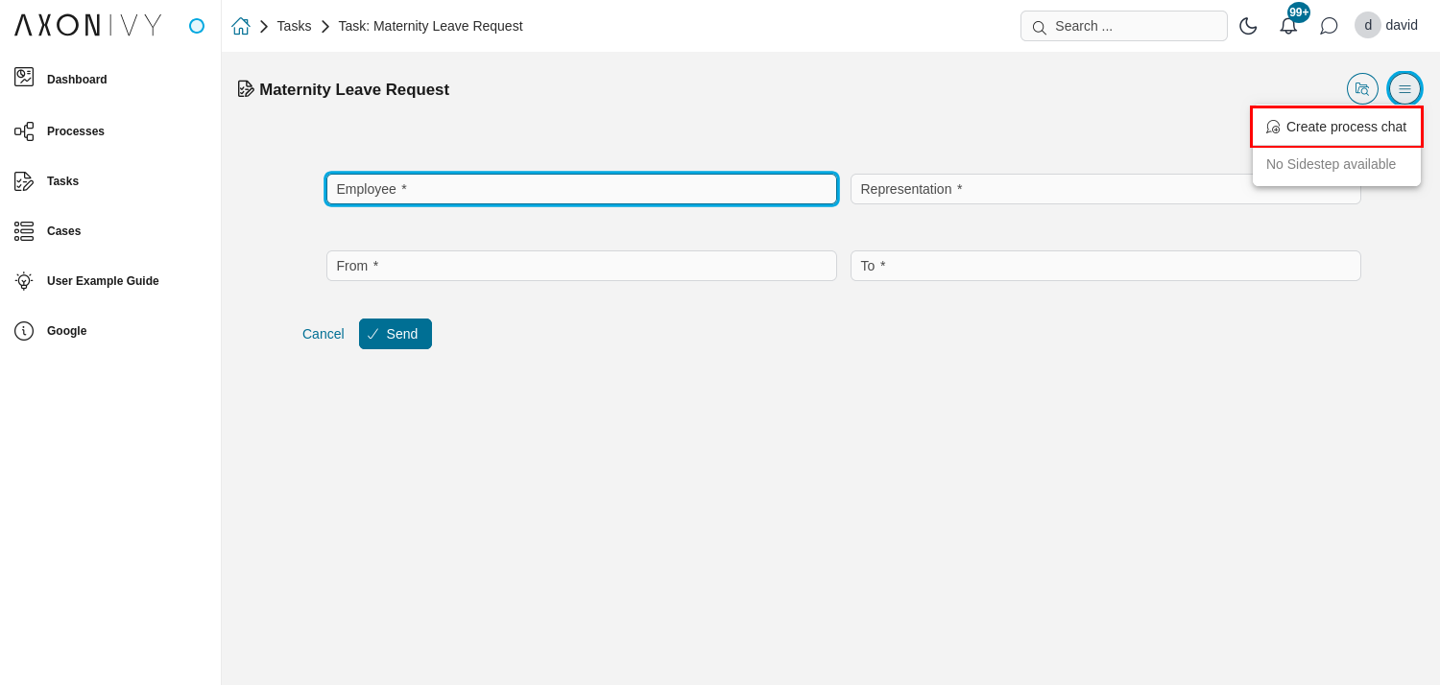
Task: Toggle dark mode with the moon icon
Action: click(1249, 26)
